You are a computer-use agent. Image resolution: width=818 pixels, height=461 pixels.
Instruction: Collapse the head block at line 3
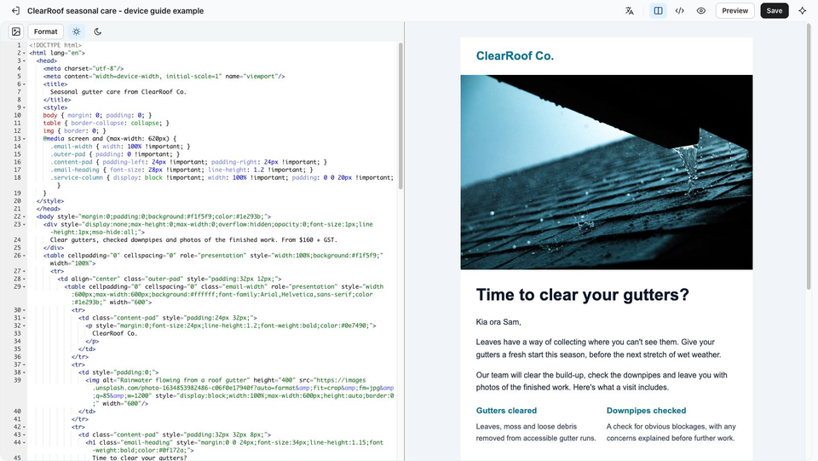[25, 61]
